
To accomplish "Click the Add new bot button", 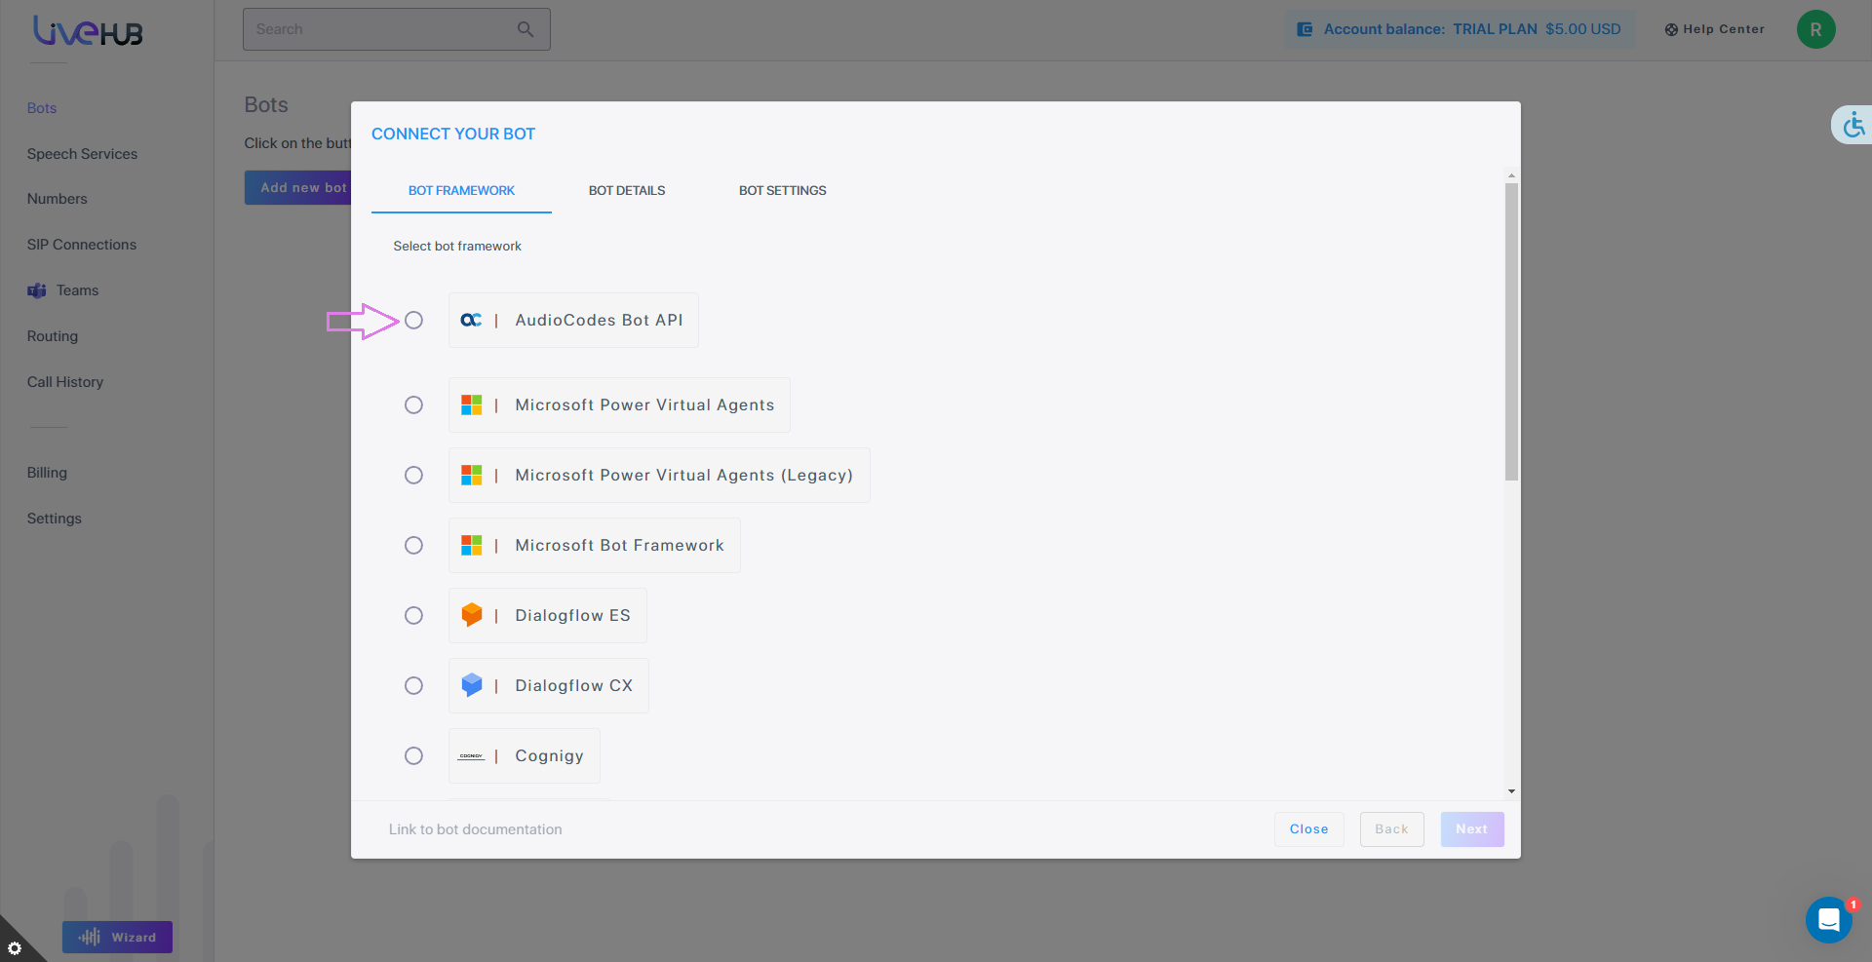I will click(x=298, y=188).
